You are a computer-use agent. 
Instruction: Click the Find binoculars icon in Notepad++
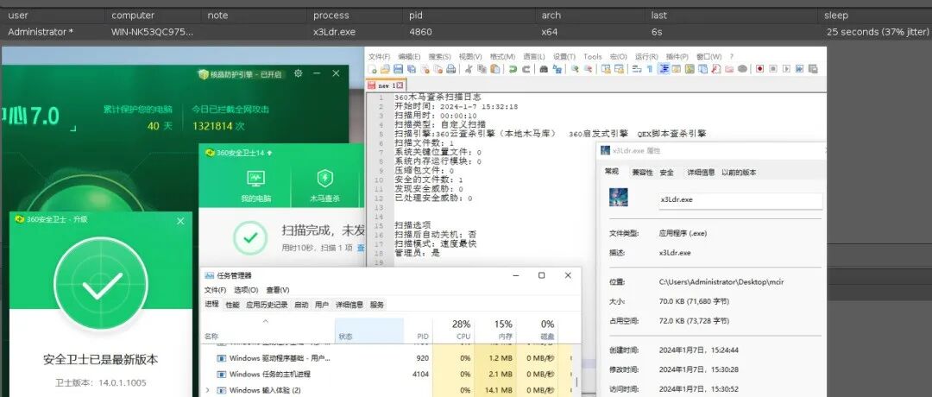pyautogui.click(x=544, y=69)
